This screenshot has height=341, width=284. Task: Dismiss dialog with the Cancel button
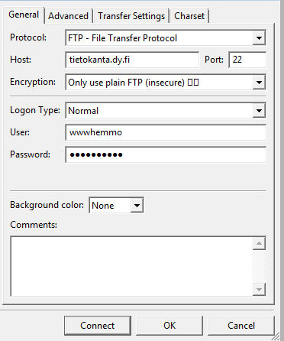241,326
